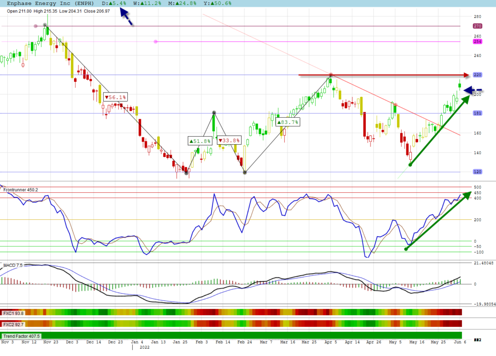Viewport: 496px width, 356px height.
Task: Select the 56.1% decline annotation box
Action: pos(115,97)
